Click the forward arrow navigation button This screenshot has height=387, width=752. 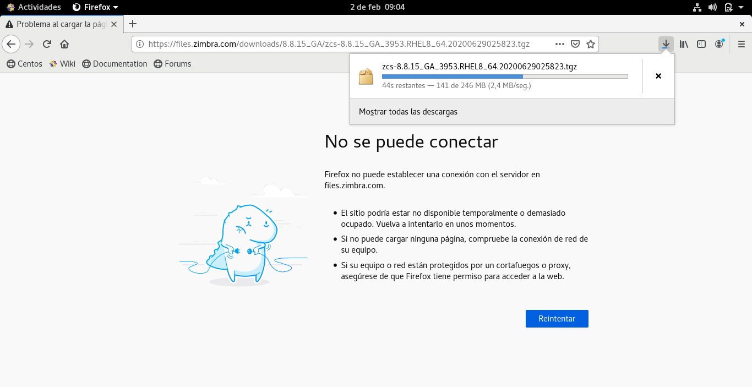(30, 44)
